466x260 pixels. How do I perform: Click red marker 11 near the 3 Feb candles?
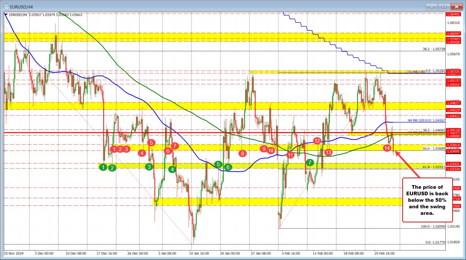click(290, 155)
